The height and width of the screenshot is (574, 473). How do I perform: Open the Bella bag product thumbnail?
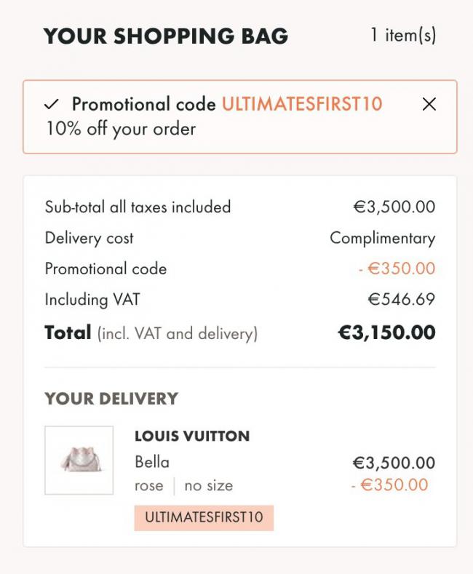79,461
